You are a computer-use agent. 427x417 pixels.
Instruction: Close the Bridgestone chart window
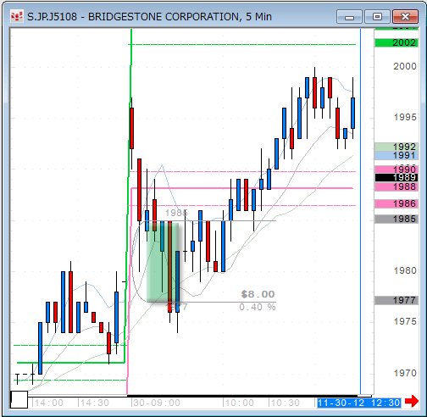coord(405,17)
